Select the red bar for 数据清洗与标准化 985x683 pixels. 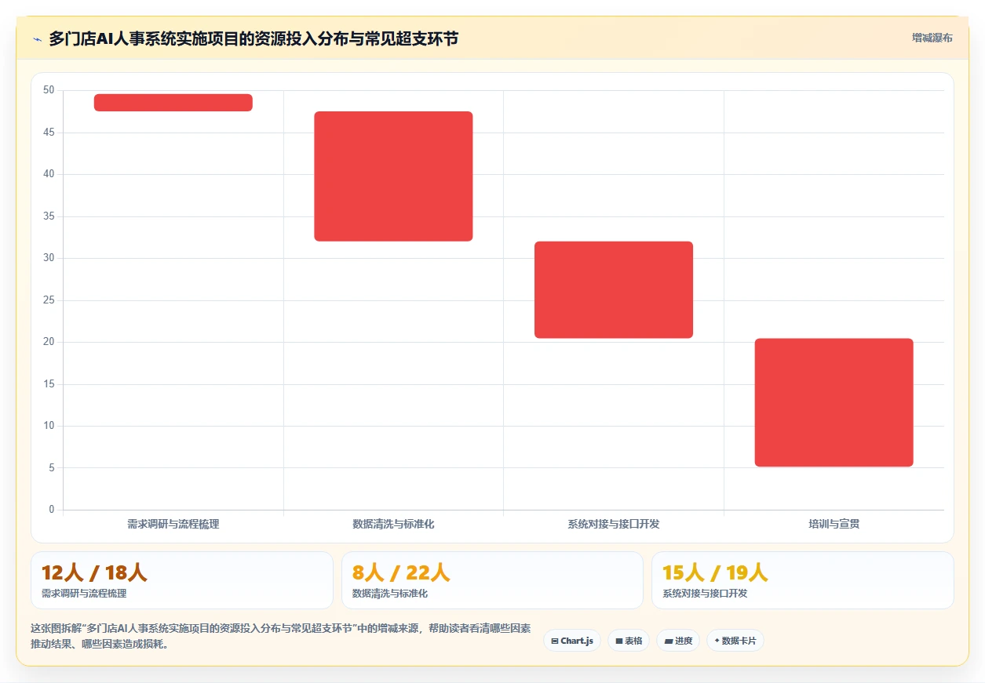[393, 176]
